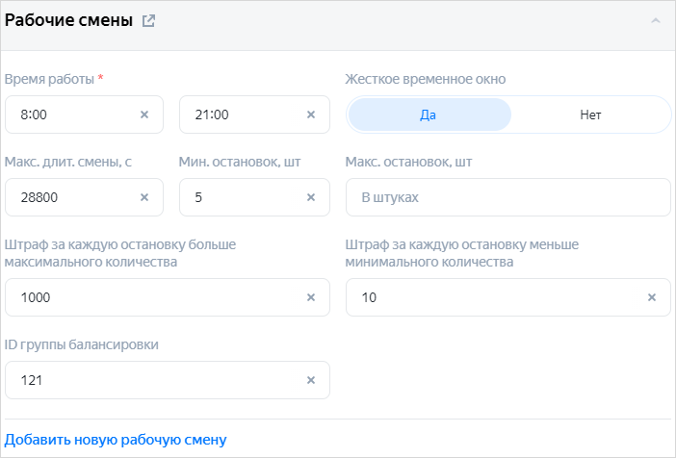Screen dimensions: 676x458
Task: Clear the balancing group ID 121
Action: tap(310, 380)
